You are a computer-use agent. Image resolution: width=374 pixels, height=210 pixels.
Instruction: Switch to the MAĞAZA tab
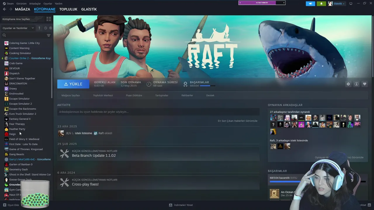coord(22,9)
